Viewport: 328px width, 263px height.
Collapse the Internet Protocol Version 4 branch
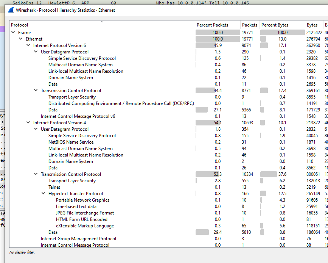[x=28, y=123]
